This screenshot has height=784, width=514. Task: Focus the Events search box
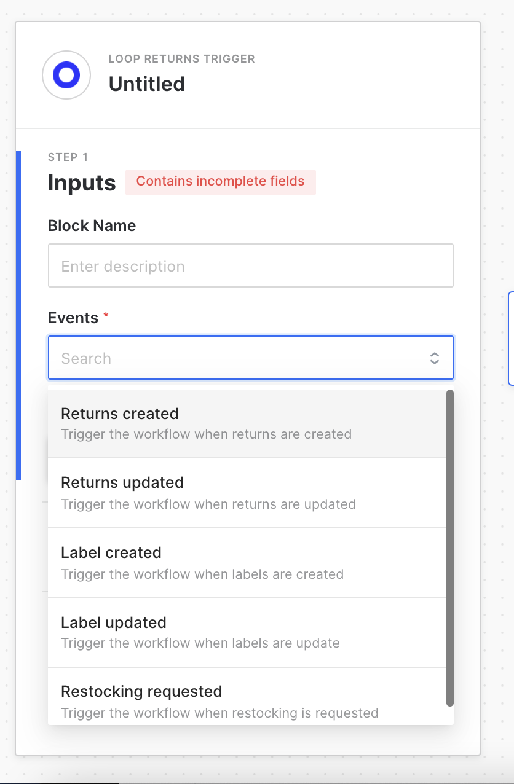point(251,358)
